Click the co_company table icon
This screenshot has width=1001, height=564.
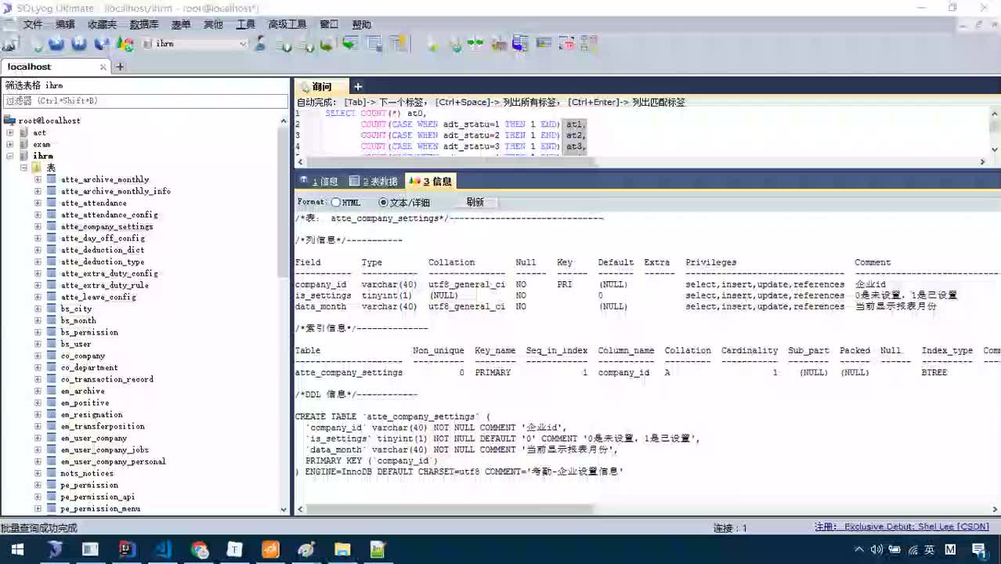point(51,356)
